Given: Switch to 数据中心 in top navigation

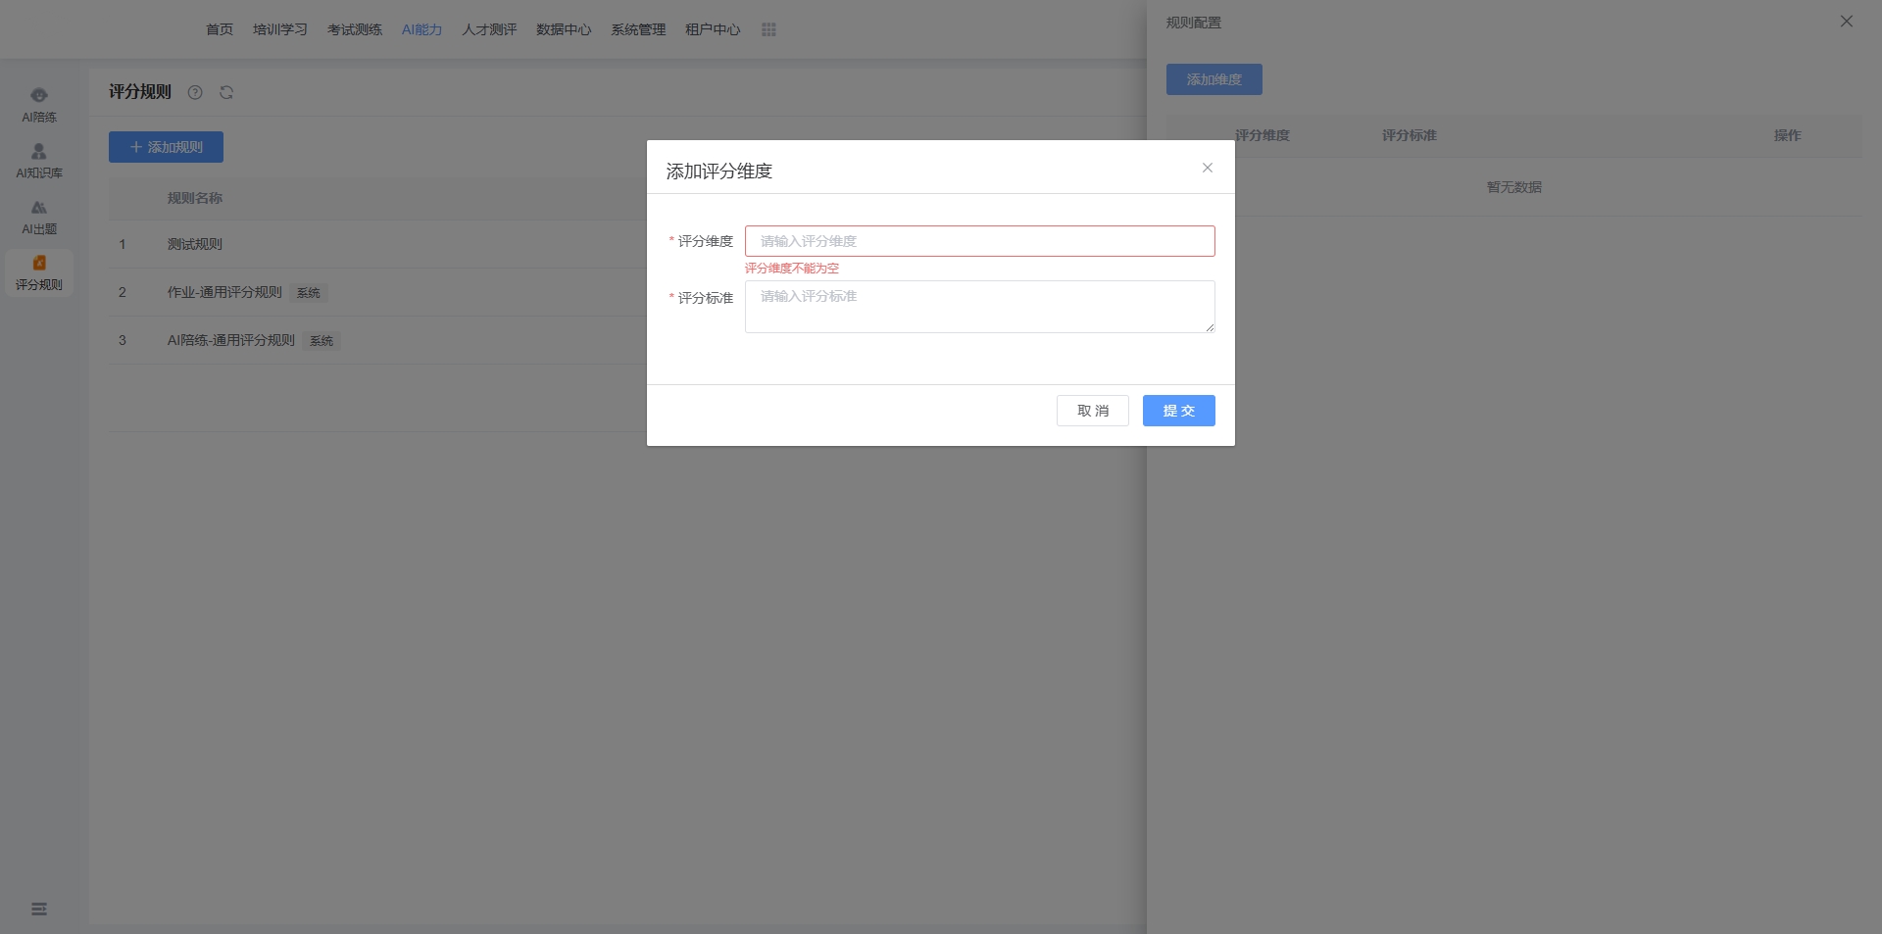Looking at the screenshot, I should point(564,29).
